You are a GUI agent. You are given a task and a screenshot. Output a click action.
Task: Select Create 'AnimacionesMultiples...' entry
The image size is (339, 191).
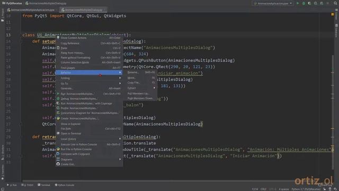tap(89, 118)
